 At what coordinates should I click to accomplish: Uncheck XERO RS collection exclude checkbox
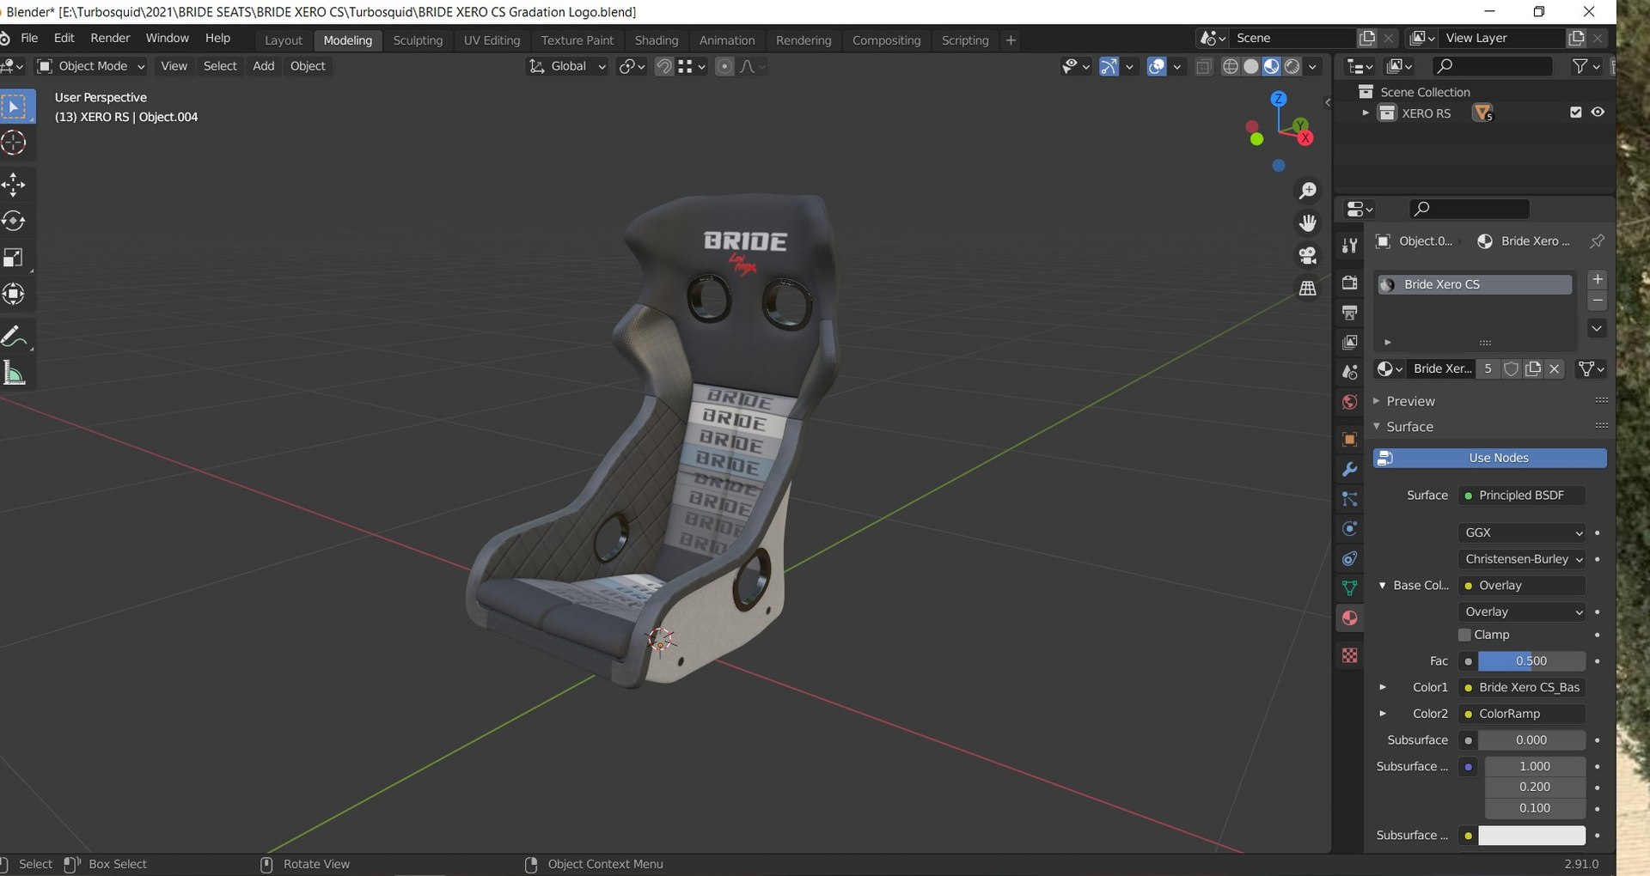[x=1575, y=113]
